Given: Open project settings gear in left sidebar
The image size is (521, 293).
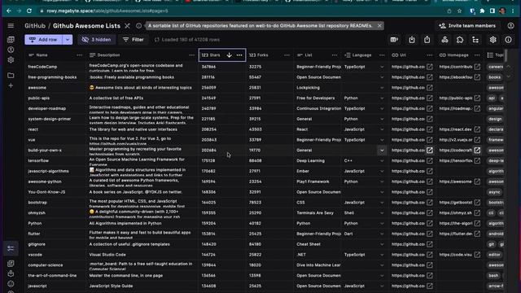Looking at the screenshot, I should [x=11, y=60].
